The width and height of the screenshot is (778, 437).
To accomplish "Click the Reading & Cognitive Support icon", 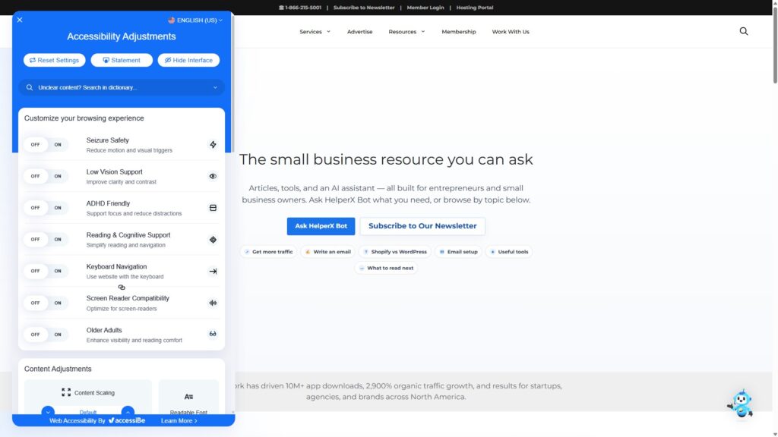I will (x=213, y=239).
